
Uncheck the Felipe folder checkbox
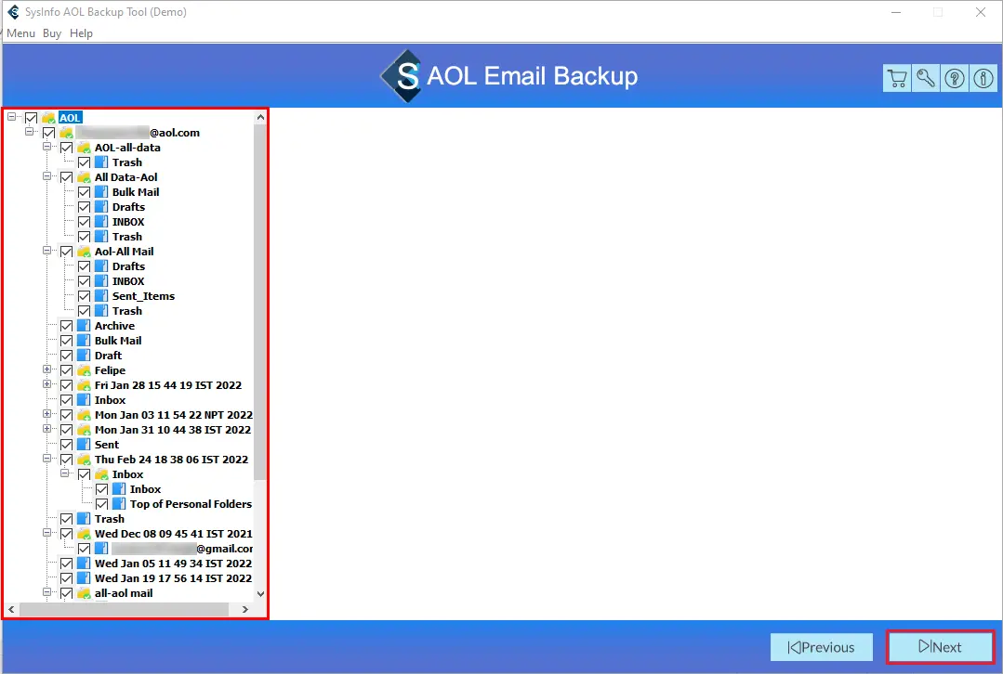point(67,369)
